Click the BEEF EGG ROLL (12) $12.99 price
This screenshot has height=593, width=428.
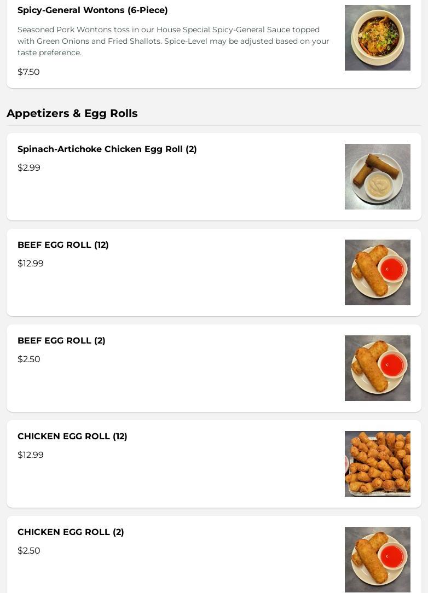(30, 263)
